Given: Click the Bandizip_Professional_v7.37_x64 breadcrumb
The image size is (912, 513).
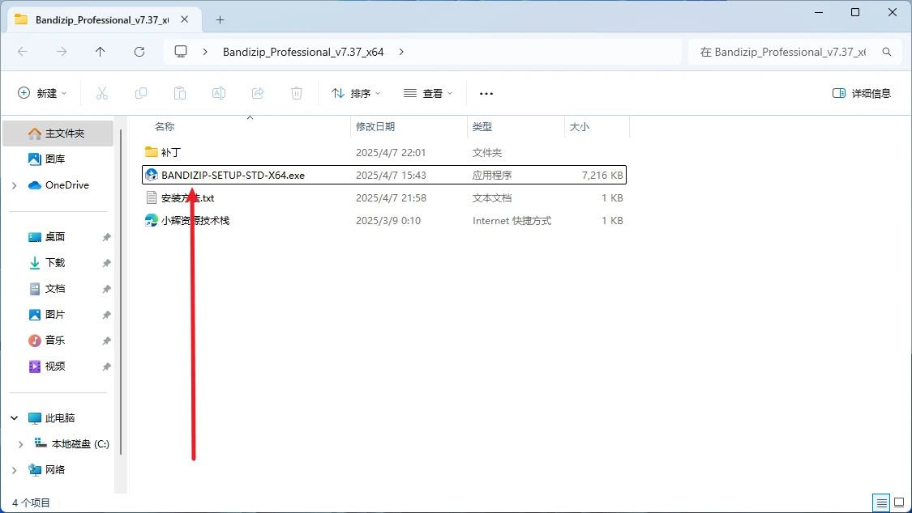Looking at the screenshot, I should pos(303,52).
